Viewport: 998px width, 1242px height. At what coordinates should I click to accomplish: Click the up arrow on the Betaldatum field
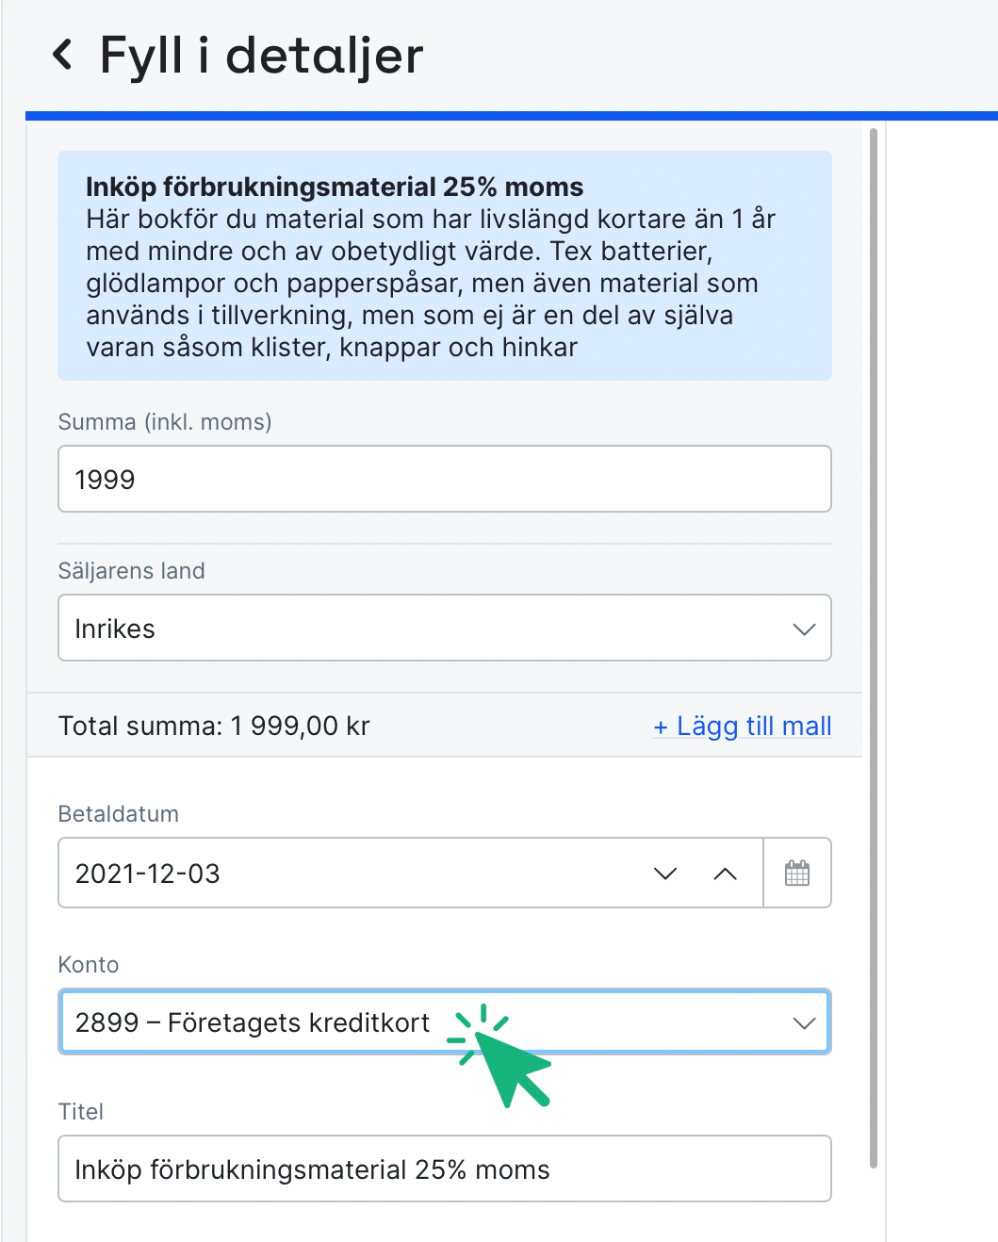coord(725,874)
